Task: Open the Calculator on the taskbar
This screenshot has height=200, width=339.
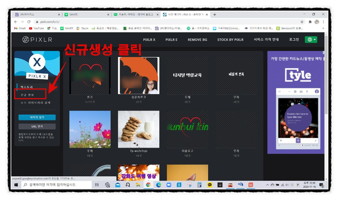Action: click(x=199, y=185)
